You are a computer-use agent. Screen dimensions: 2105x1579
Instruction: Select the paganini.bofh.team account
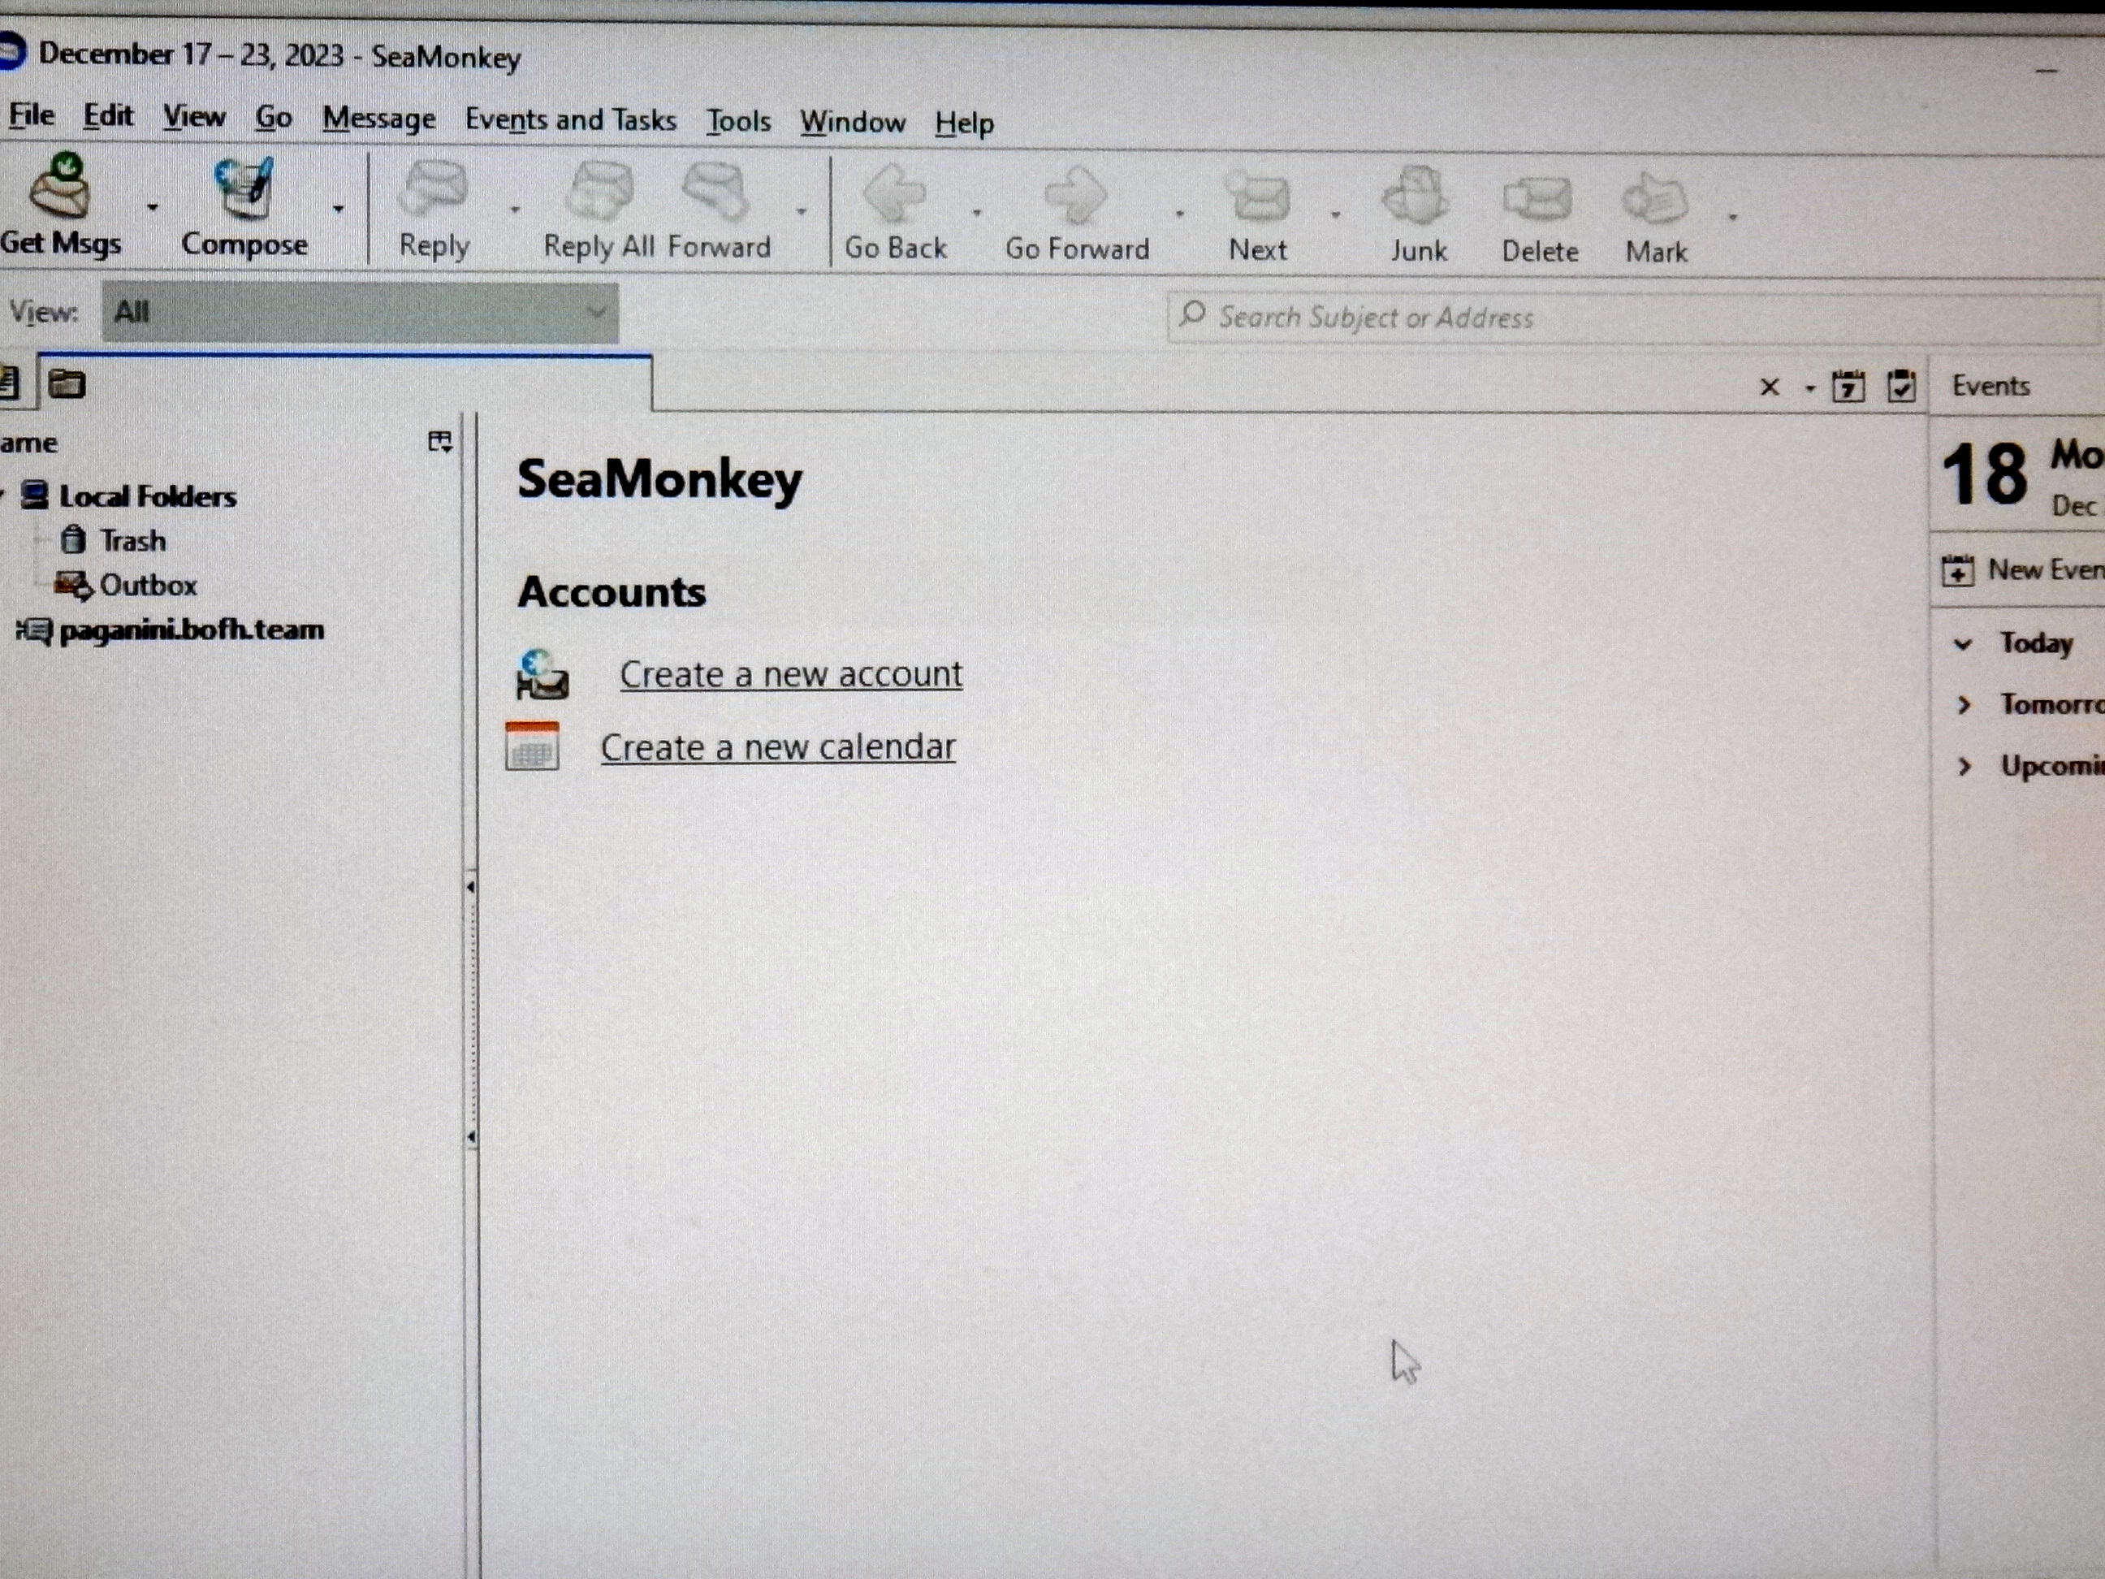click(x=192, y=630)
